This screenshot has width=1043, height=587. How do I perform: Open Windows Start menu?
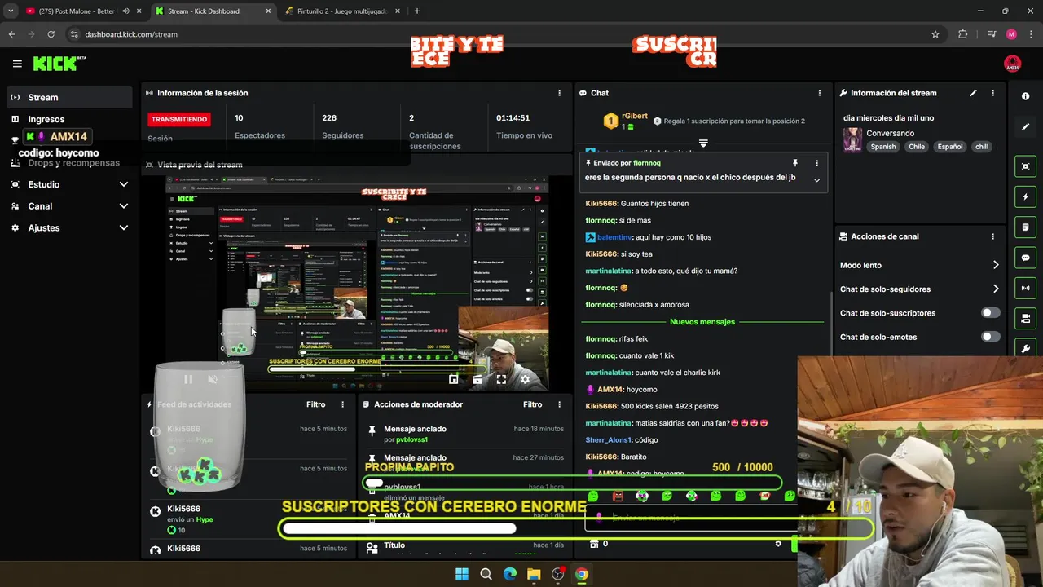pyautogui.click(x=462, y=574)
